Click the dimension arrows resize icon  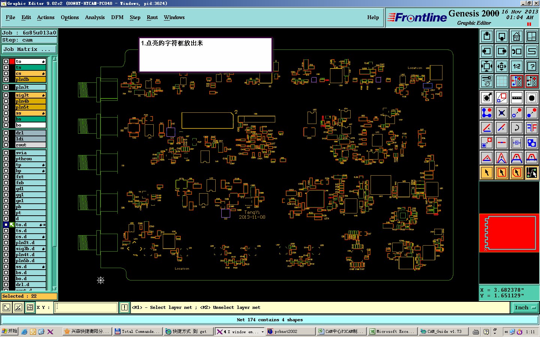[x=517, y=143]
